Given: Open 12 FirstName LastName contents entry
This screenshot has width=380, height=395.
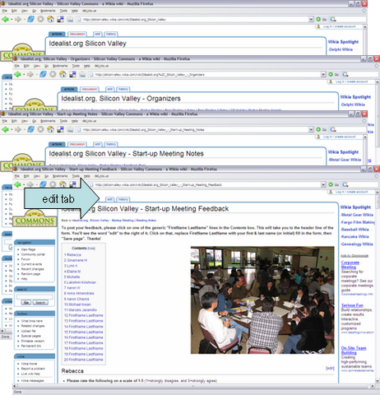Looking at the screenshot, I should 84,315.
